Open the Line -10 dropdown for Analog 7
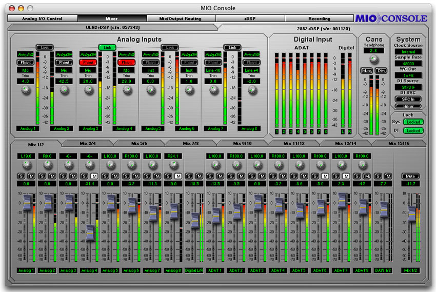 tap(213, 70)
